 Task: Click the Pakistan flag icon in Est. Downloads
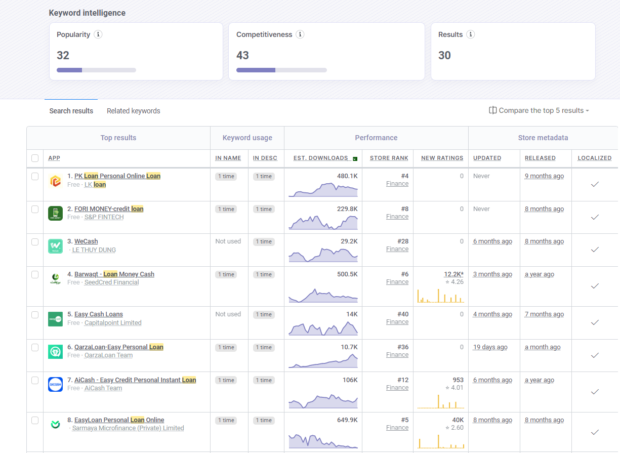coord(355,158)
